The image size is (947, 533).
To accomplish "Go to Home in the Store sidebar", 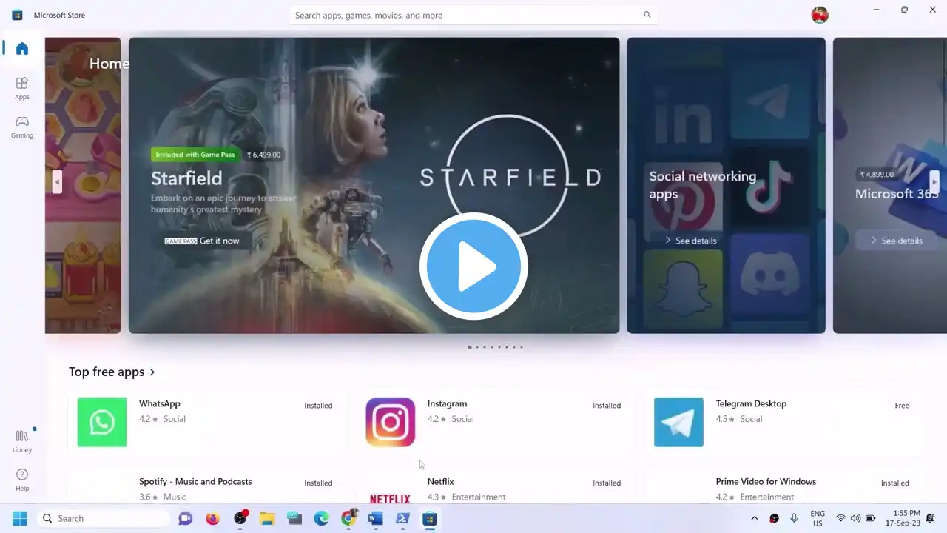I will [x=22, y=49].
